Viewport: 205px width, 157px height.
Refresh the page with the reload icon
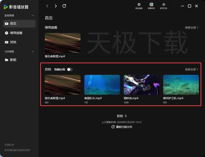pos(64,6)
